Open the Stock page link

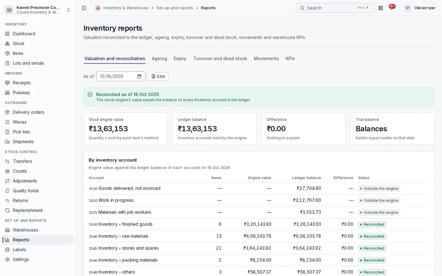[38, 43]
